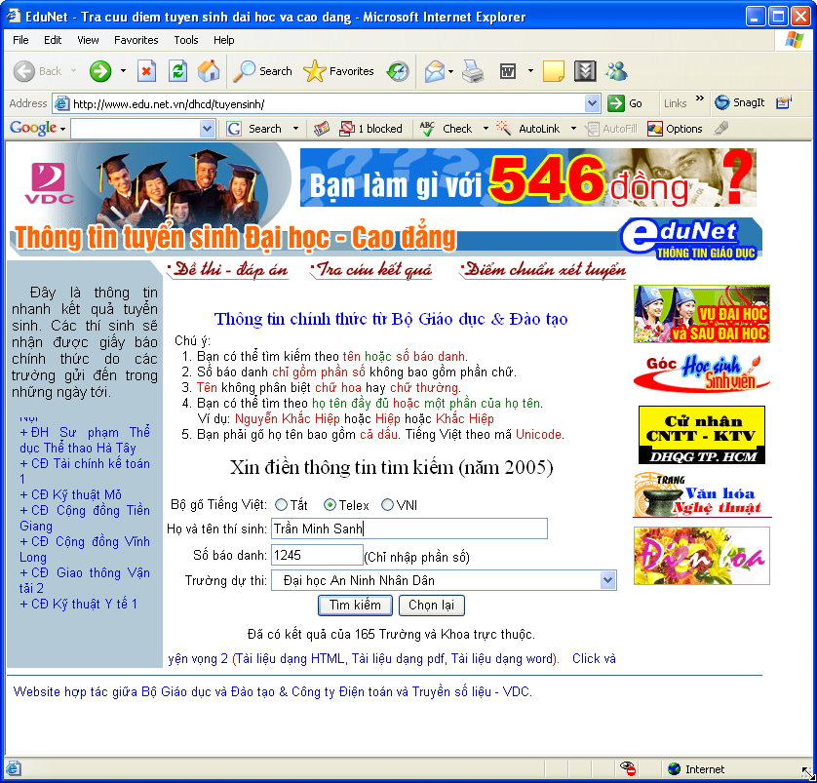
Task: Click the Google toolbar news icon
Action: 322,129
